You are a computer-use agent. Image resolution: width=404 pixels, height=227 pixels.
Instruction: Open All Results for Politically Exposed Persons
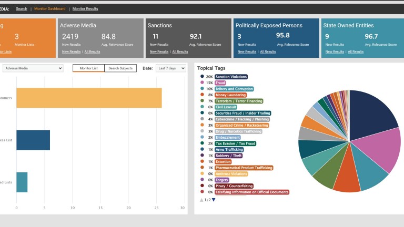(267, 51)
